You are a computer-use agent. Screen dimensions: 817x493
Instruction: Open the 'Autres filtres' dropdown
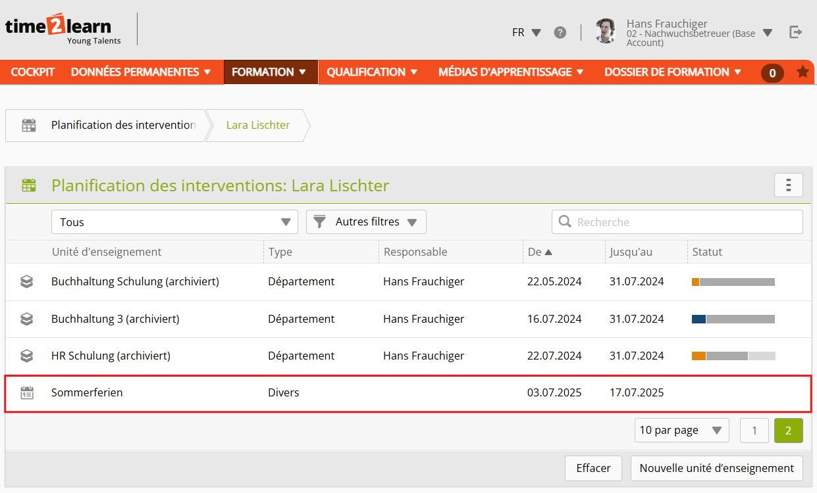point(366,222)
